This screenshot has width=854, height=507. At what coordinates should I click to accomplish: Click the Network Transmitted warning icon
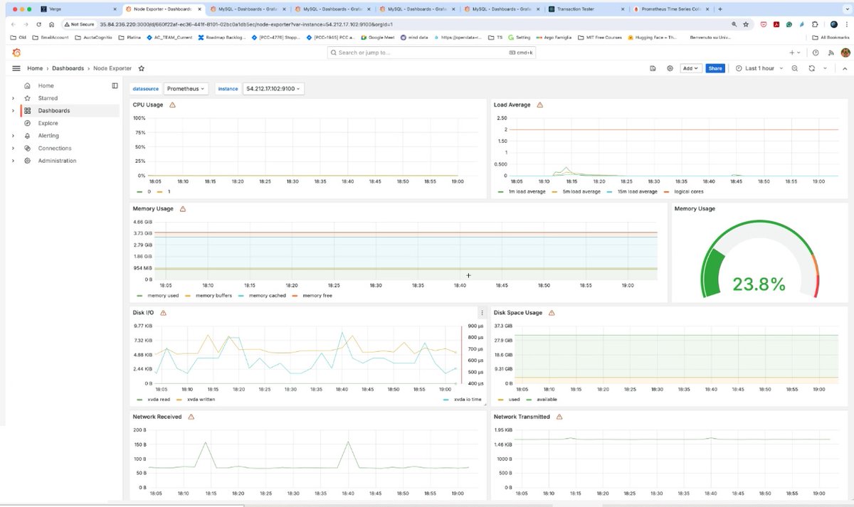[559, 417]
